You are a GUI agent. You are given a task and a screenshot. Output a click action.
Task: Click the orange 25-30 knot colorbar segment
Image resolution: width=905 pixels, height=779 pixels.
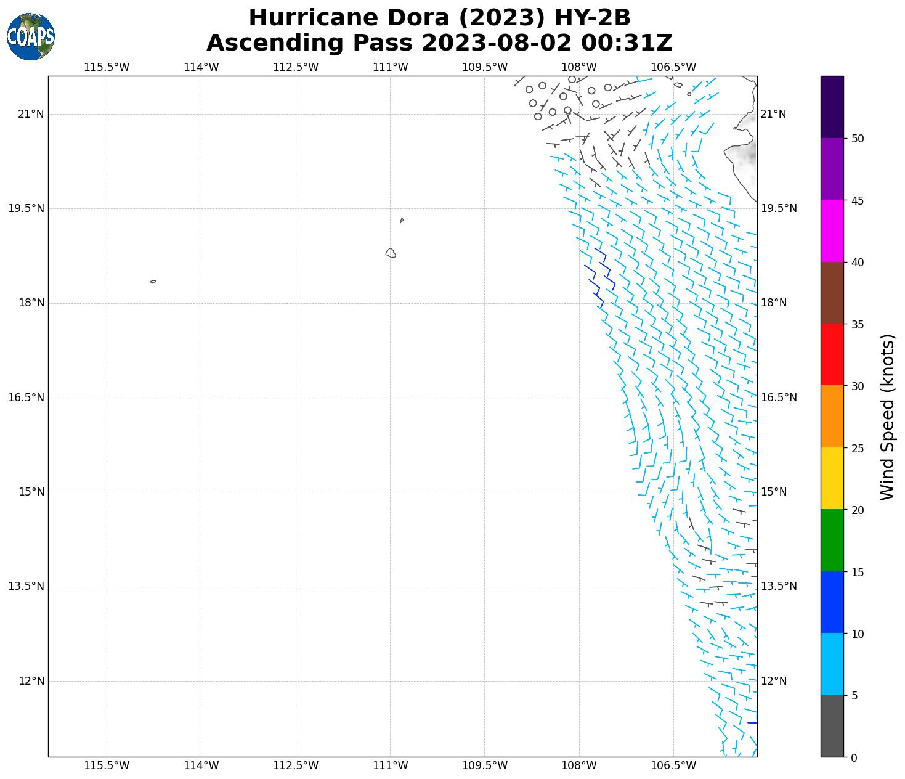832,416
